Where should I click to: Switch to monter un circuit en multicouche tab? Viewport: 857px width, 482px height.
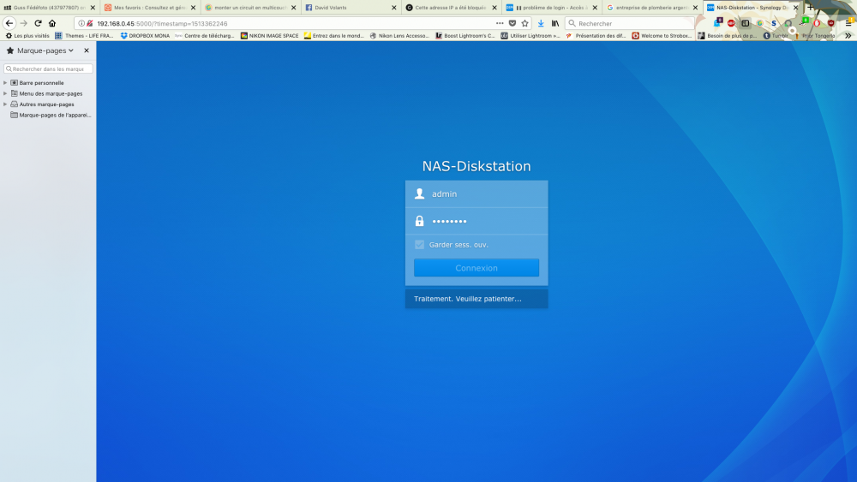click(x=250, y=8)
